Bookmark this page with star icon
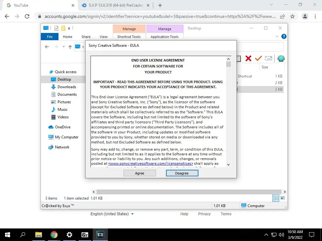The height and width of the screenshot is (241, 322). click(x=292, y=16)
